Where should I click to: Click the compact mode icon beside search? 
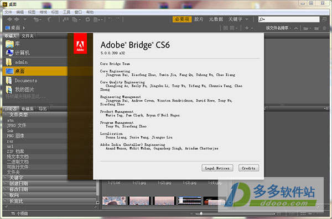(x=324, y=19)
